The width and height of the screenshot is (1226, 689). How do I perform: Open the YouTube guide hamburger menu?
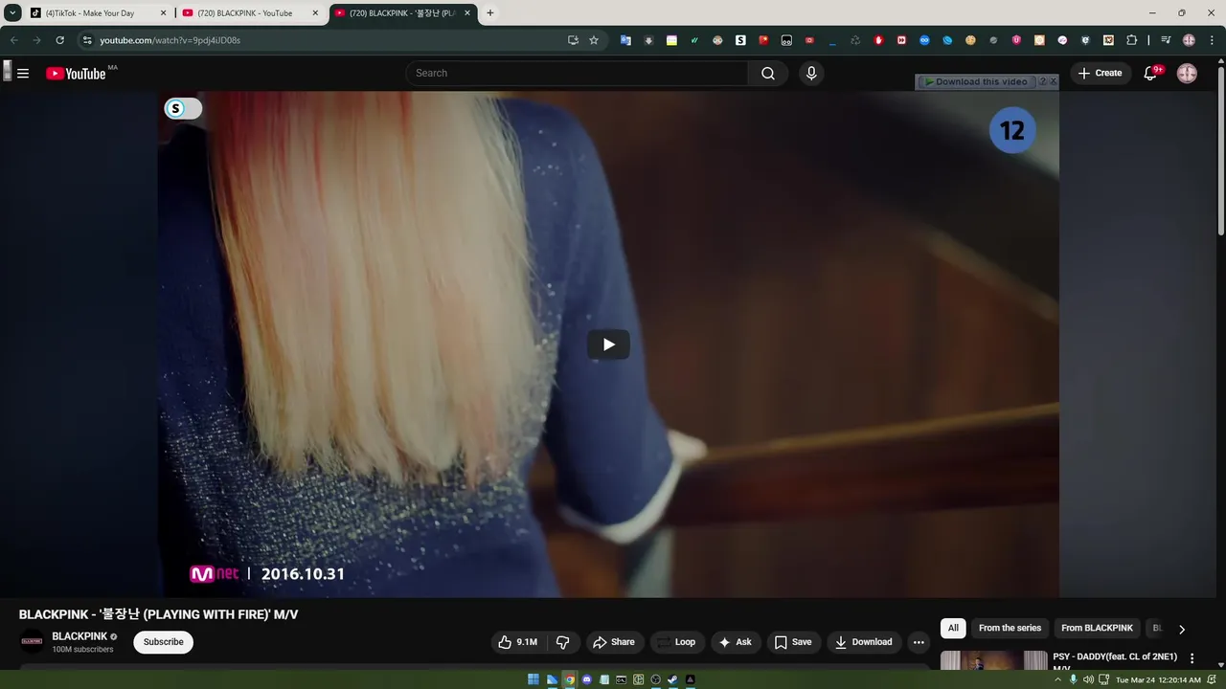[x=23, y=74]
